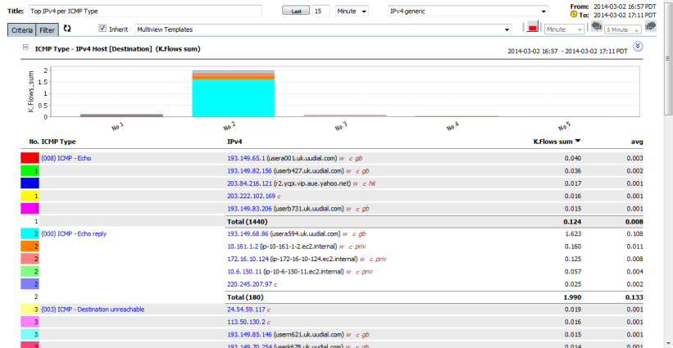Viewport: 673px width, 348px height.
Task: Click the 'c' icon beside 24.54.59.117
Action: [269, 310]
